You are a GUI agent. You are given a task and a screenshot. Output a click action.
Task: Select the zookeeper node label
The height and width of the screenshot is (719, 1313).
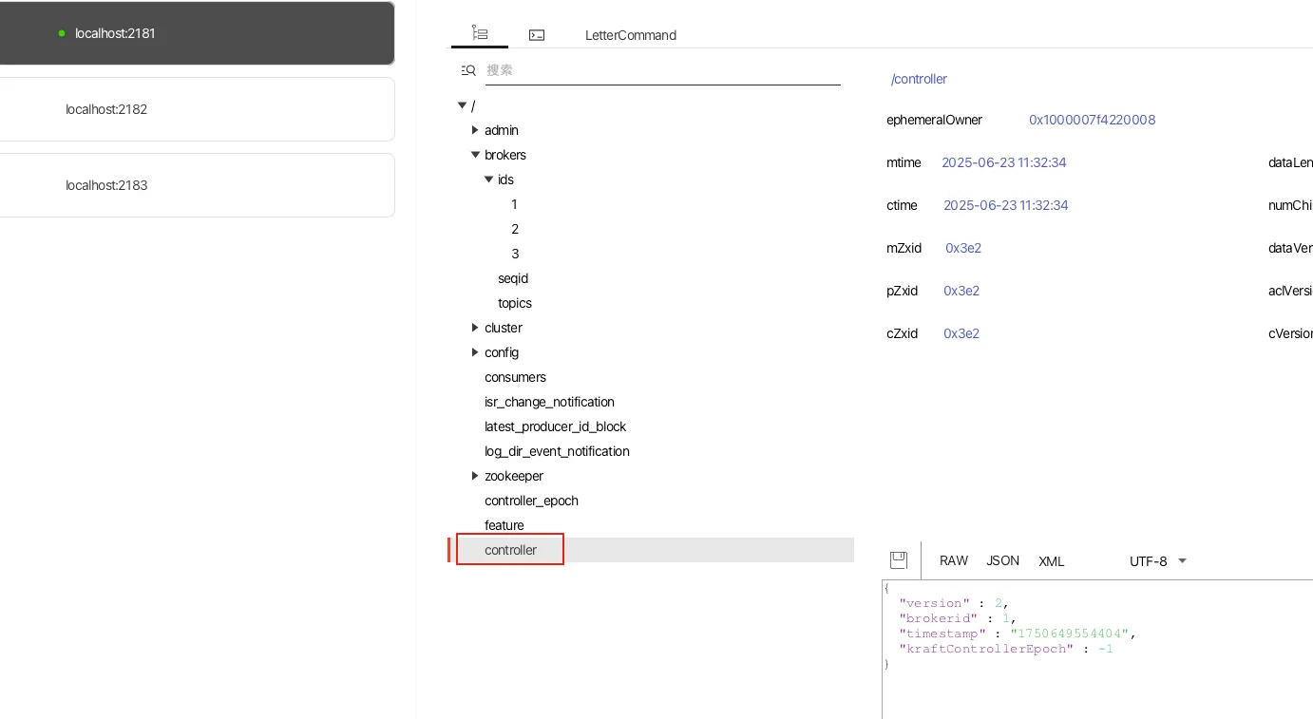pyautogui.click(x=513, y=476)
